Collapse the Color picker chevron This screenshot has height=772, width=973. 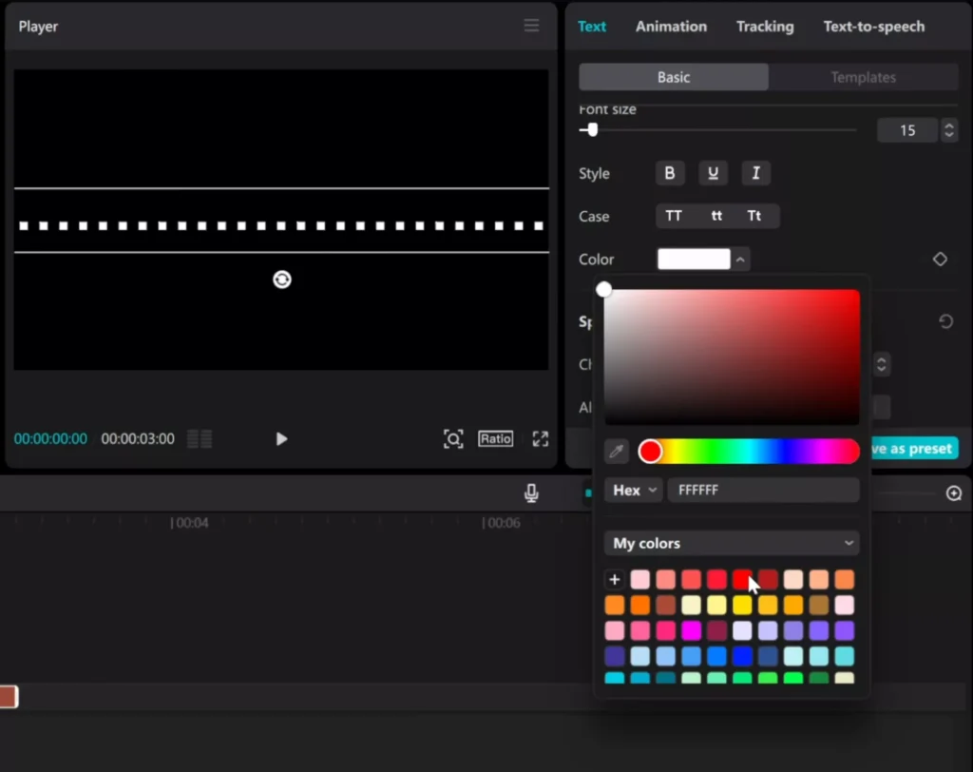click(740, 260)
